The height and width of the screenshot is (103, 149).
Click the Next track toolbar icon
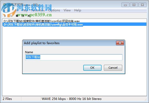(29, 16)
